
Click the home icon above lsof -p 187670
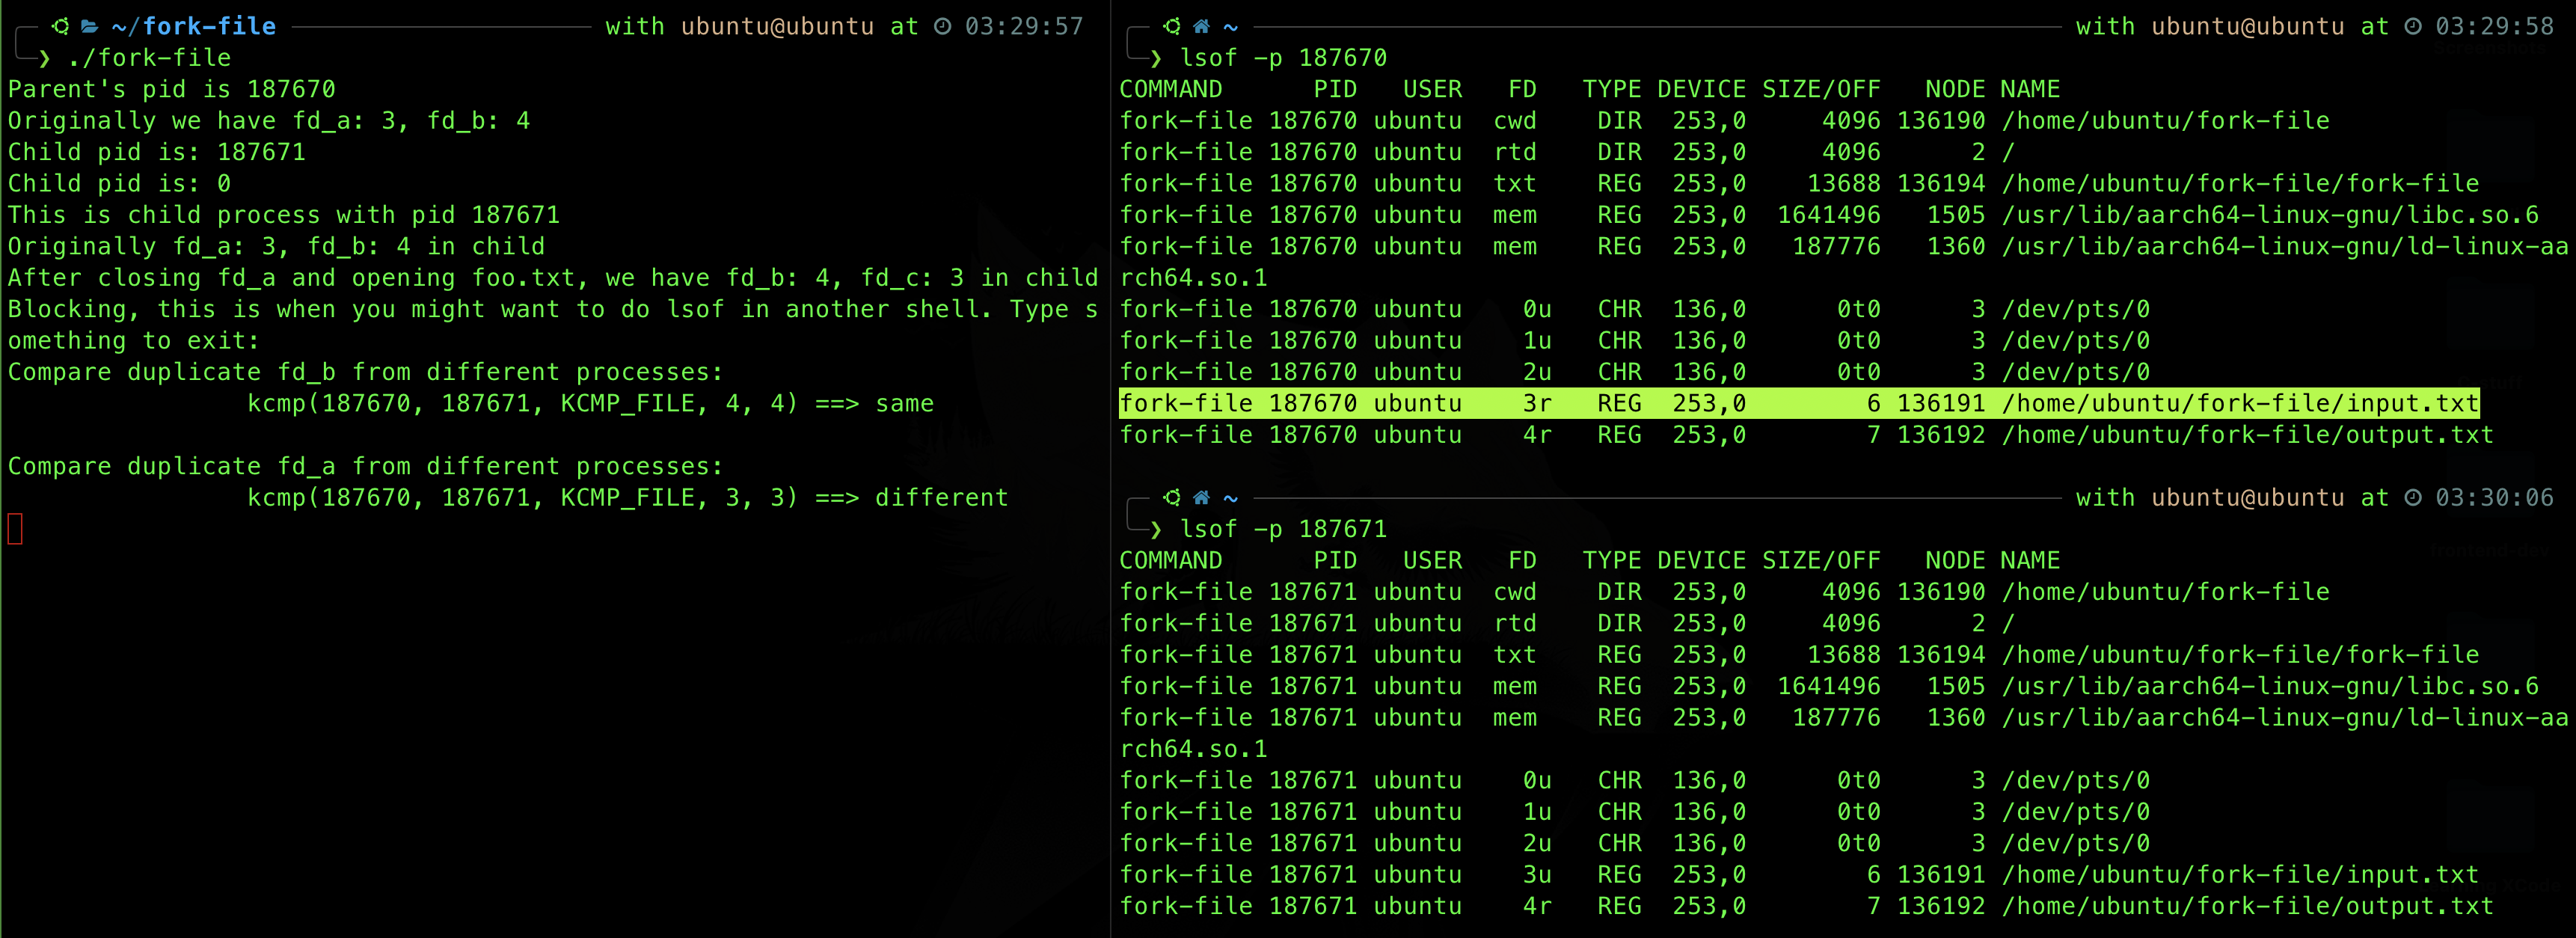[1201, 26]
